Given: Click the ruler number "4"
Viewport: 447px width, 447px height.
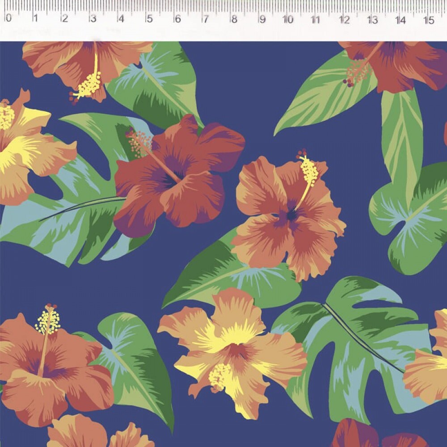Looking at the screenshot, I should click(121, 18).
